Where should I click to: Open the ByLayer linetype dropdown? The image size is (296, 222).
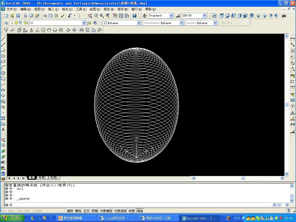coord(181,23)
